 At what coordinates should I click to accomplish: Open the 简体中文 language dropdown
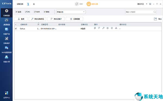pos(142,4)
